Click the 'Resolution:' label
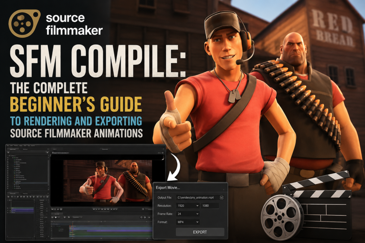Image resolution: width=365 pixels, height=243 pixels. 165,206
